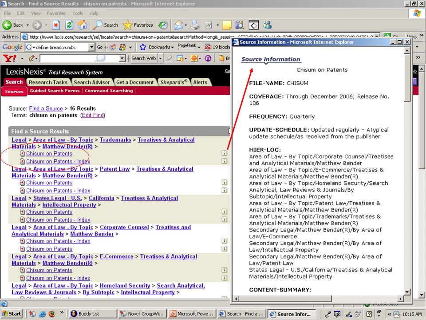Image resolution: width=426 pixels, height=320 pixels.
Task: Open the File menu
Action: tap(7, 13)
